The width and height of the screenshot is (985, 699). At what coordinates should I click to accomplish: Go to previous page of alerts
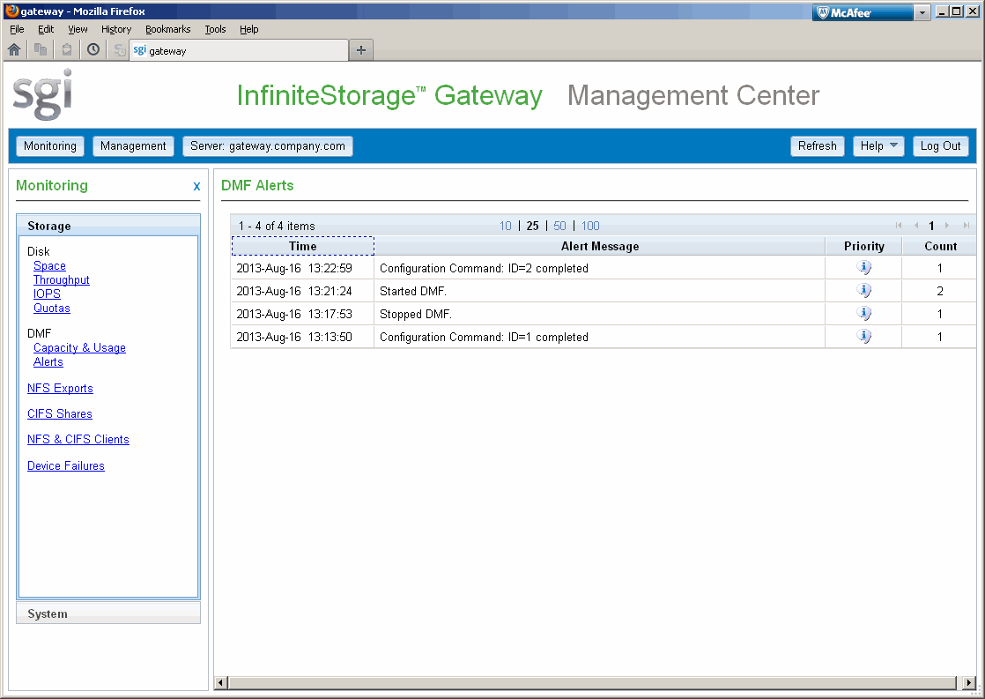click(916, 226)
